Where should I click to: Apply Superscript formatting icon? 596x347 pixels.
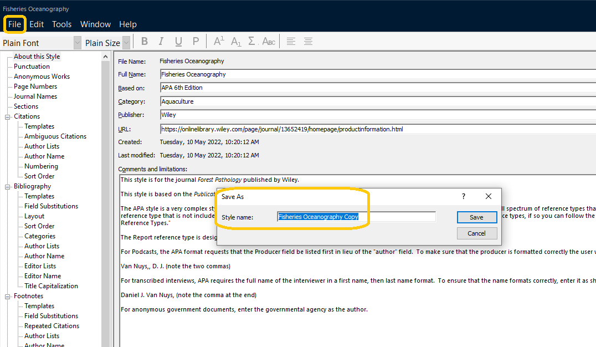click(x=219, y=42)
